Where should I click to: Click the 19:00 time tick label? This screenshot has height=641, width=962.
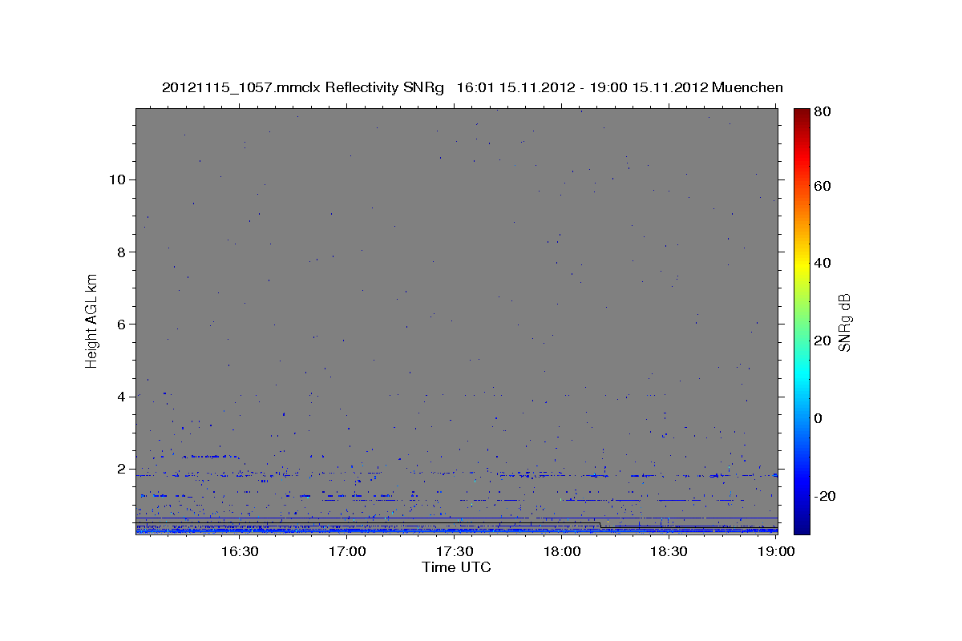(x=776, y=551)
